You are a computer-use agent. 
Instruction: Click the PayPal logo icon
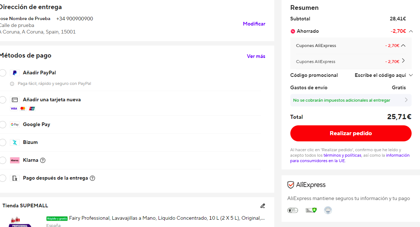click(x=15, y=73)
